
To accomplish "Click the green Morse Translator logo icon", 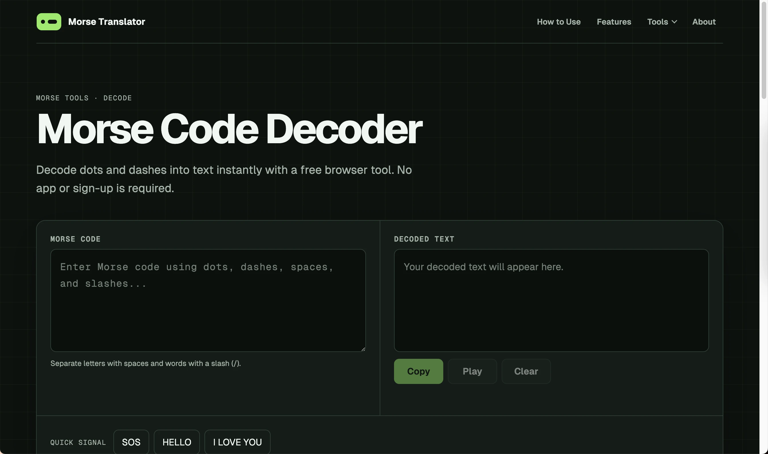I will [x=49, y=22].
